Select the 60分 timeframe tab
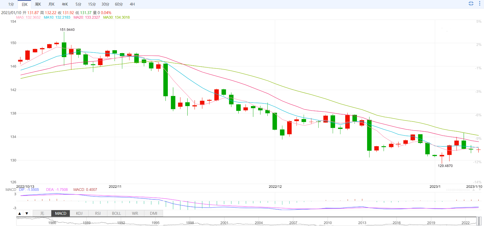The image size is (484, 231). (119, 4)
